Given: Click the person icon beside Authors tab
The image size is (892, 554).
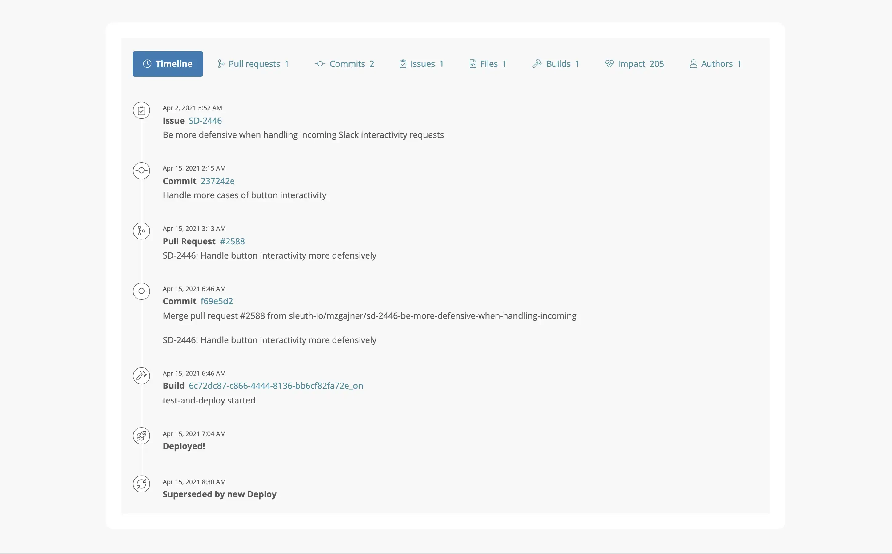Looking at the screenshot, I should 693,64.
